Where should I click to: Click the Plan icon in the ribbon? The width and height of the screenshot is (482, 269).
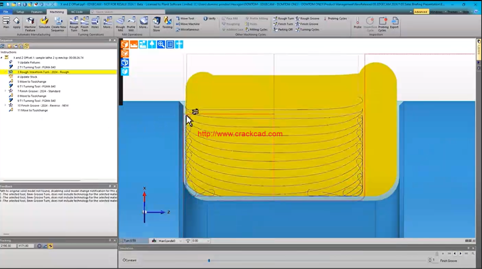click(6, 22)
